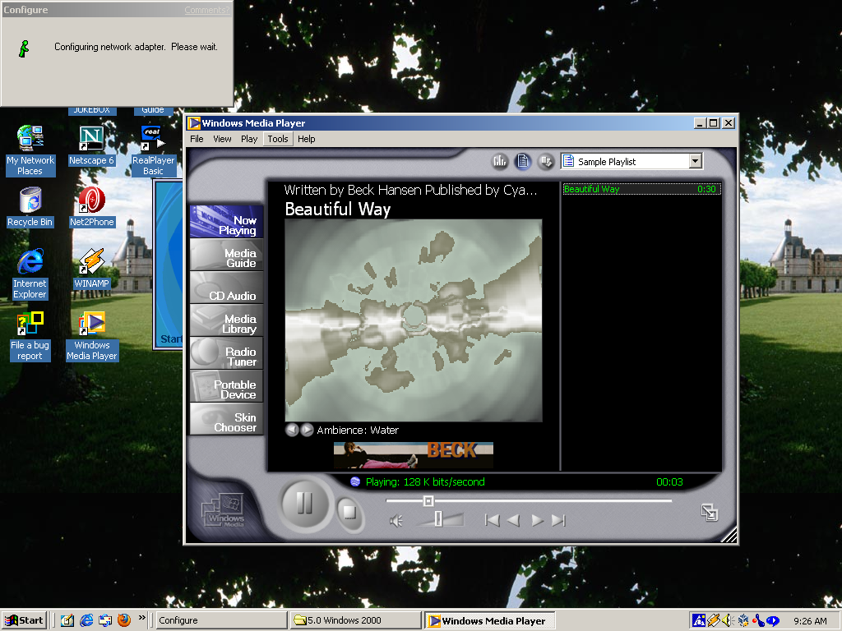842x631 pixels.
Task: Pause the Beautiful Way video
Action: click(304, 505)
